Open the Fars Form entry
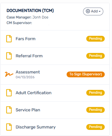The image size is (112, 136). click(x=55, y=39)
